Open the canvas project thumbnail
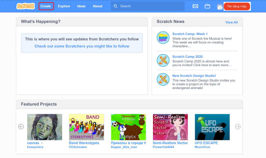 click(x=45, y=127)
